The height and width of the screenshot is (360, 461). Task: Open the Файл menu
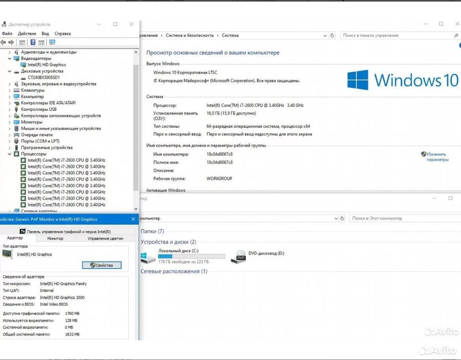coord(7,34)
